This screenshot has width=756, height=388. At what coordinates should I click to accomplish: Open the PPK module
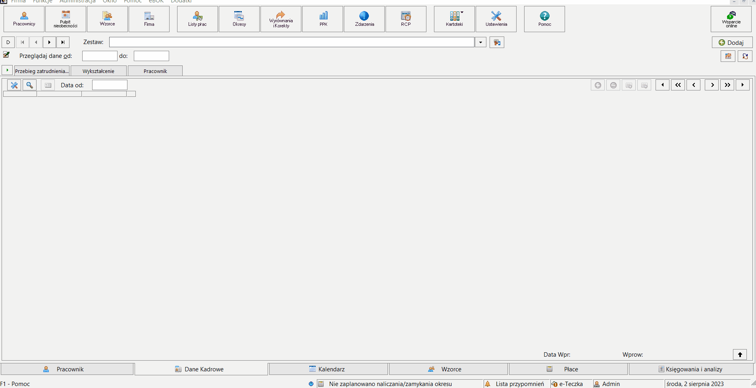pos(323,19)
